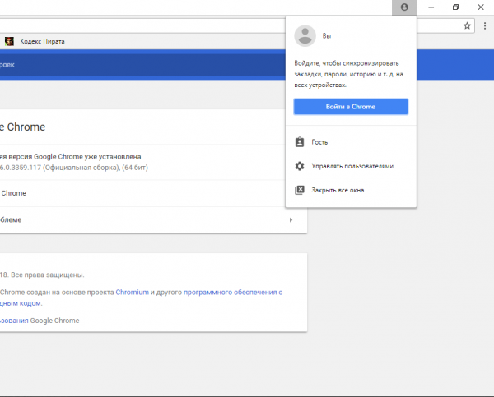The width and height of the screenshot is (494, 397).
Task: Choose Управлять пользователями menu entry
Action: coord(352,166)
